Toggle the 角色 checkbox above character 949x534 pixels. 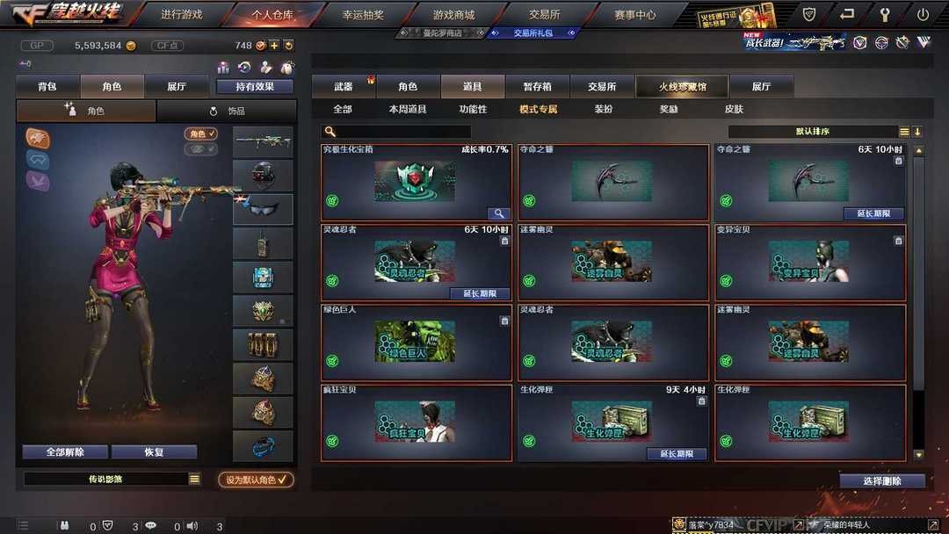coord(201,133)
